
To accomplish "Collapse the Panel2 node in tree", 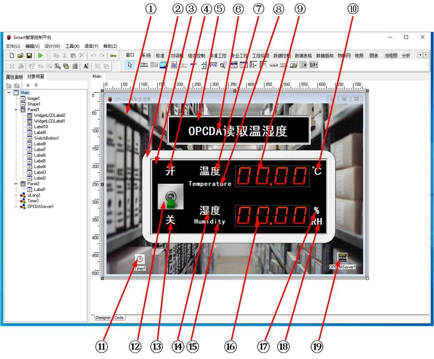I will (16, 184).
